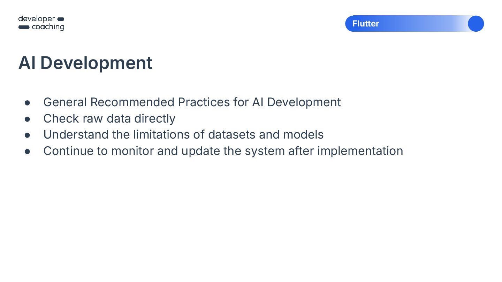Screen dimensions: 502x282
Task: Click the bullet dot before 'Continue to monitor'
Action: coord(28,151)
